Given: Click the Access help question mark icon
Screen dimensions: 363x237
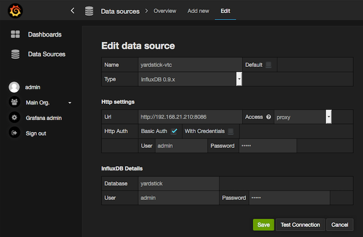Looking at the screenshot, I should (269, 117).
